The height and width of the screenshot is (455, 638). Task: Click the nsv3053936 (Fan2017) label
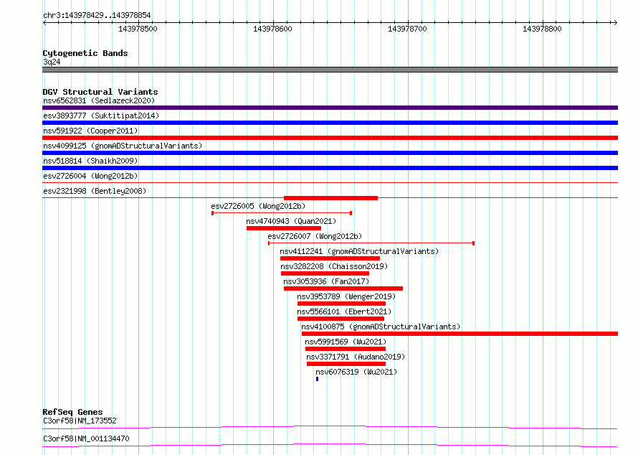(326, 281)
